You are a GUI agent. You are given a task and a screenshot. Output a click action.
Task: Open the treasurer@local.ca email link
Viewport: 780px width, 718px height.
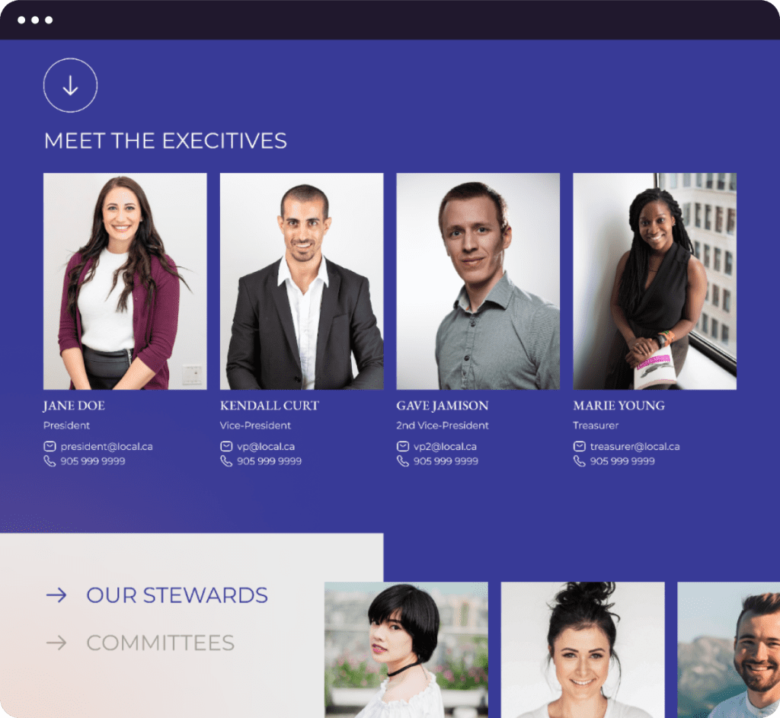635,446
